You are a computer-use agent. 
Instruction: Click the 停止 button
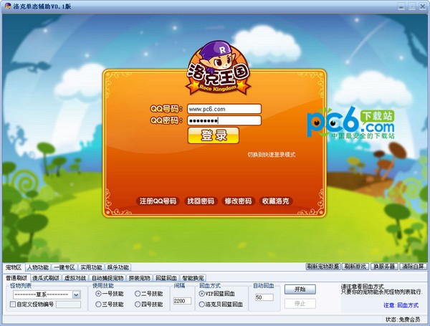coord(300,304)
